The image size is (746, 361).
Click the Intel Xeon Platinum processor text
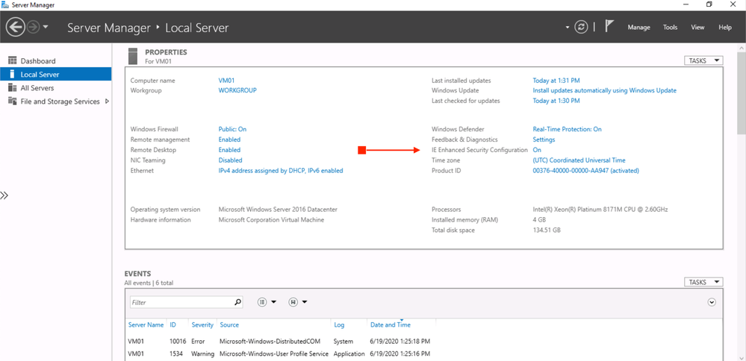tap(600, 210)
